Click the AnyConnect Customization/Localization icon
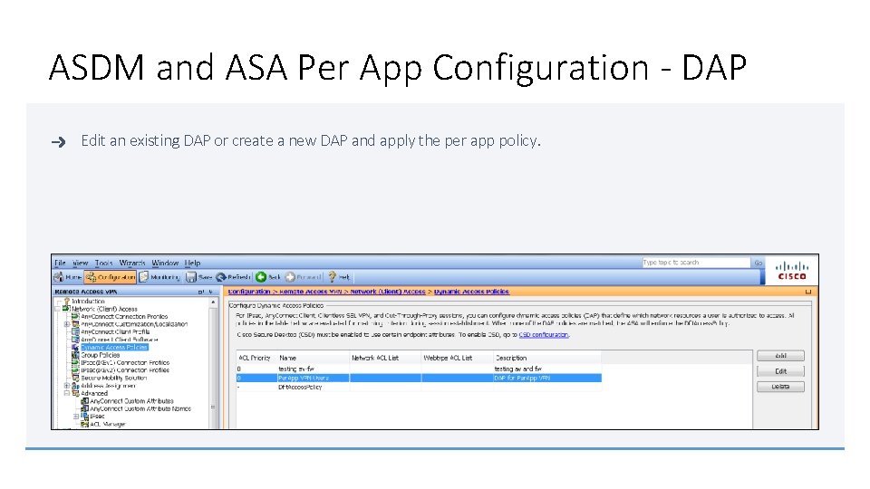 pos(75,324)
